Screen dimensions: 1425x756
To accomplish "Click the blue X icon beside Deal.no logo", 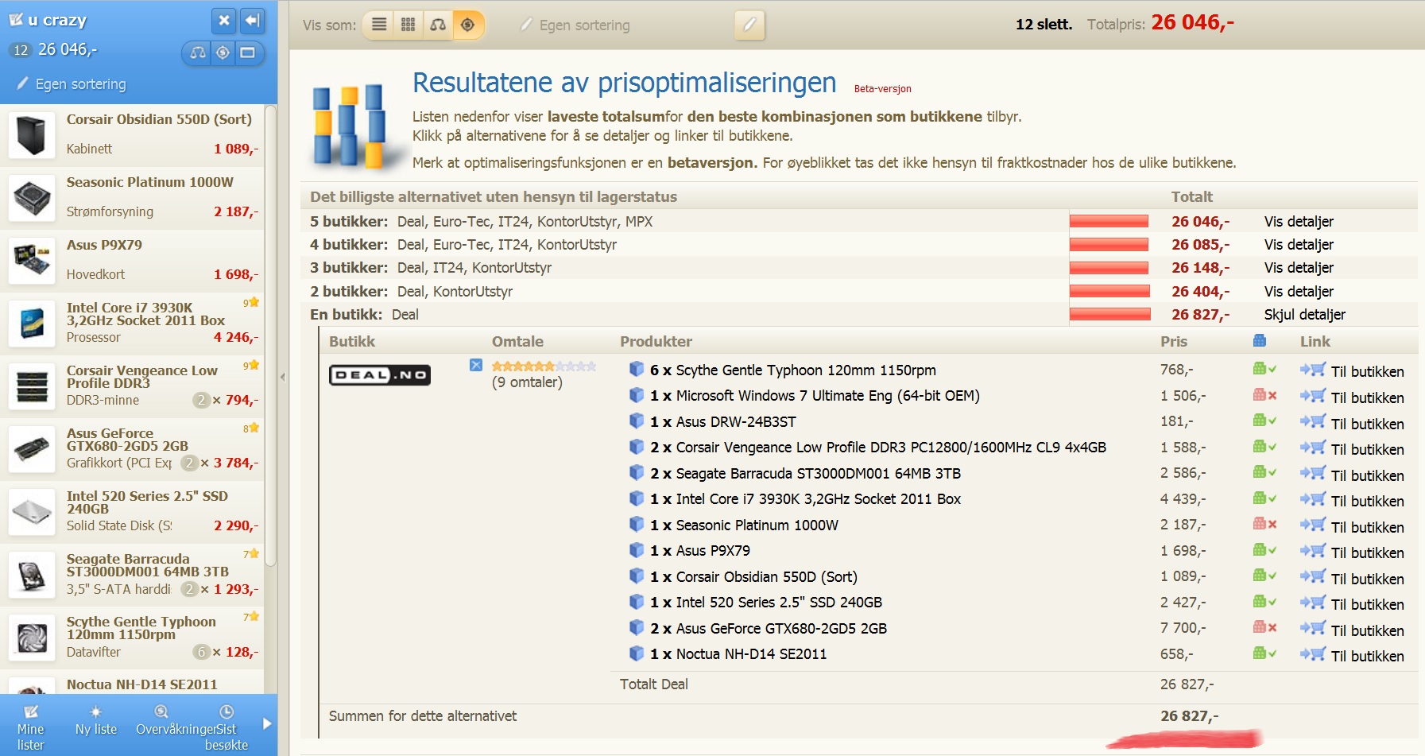I will (x=476, y=365).
